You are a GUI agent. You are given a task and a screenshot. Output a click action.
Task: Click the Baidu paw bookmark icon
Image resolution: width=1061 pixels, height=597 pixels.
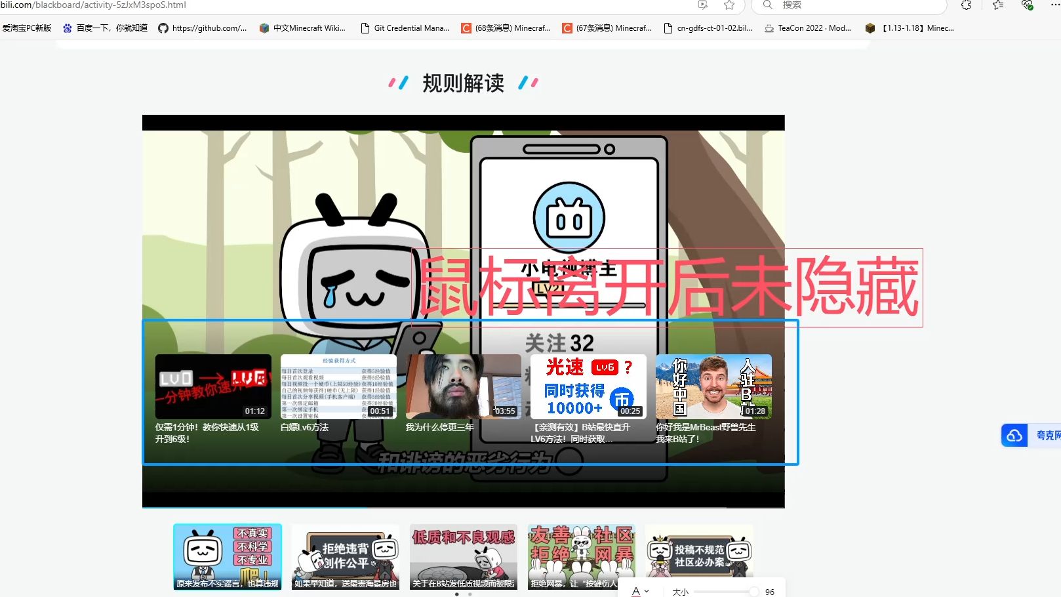[68, 28]
